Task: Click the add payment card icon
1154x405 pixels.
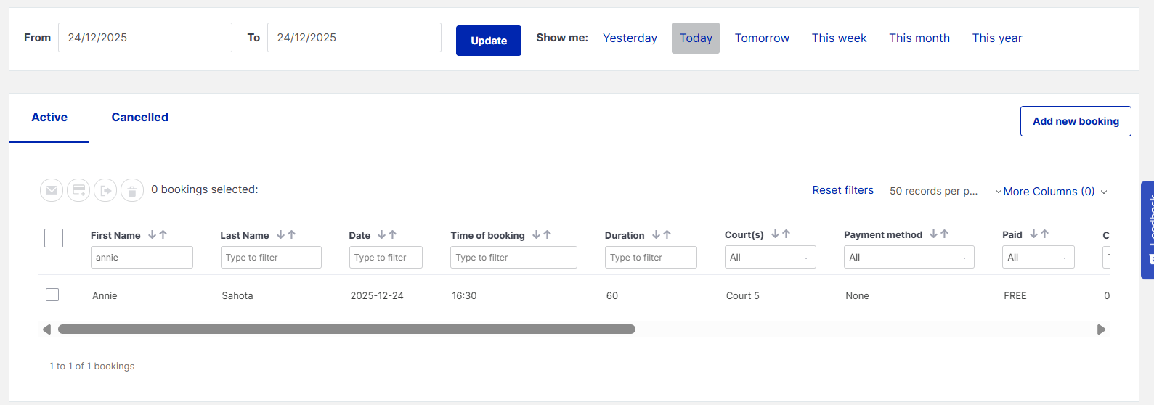Action: (x=78, y=190)
